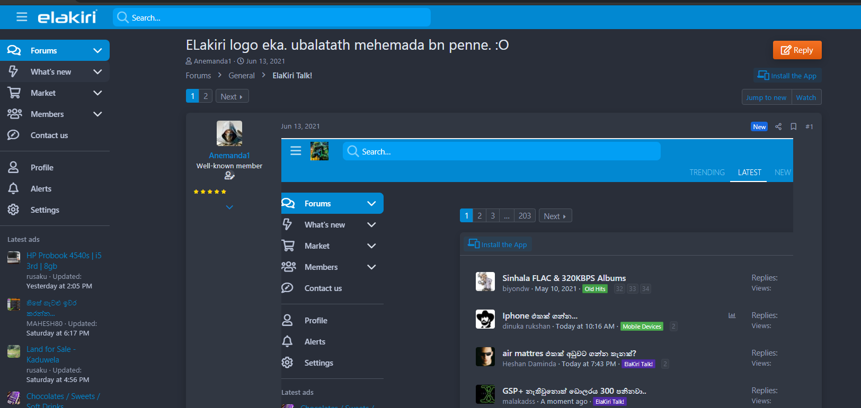Click the top Search field
Screen dimensions: 861x408
pos(272,17)
